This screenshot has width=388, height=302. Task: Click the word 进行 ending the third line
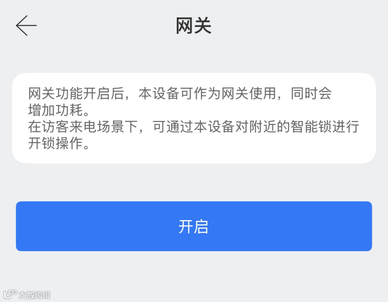click(x=345, y=127)
